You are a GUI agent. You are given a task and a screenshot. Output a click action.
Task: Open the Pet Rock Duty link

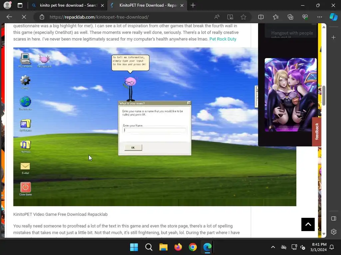(223, 39)
